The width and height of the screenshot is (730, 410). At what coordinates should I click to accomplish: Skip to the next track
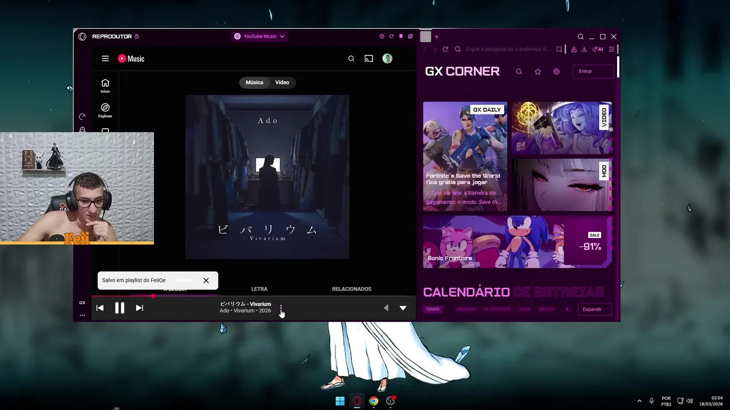(x=139, y=308)
